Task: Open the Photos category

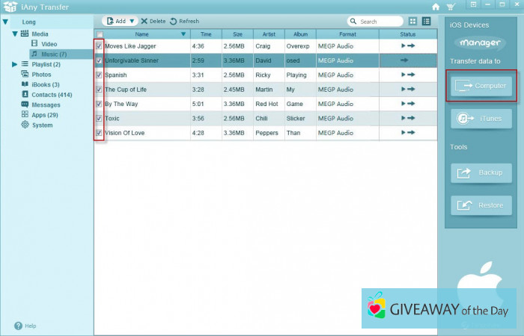Action: (x=40, y=75)
